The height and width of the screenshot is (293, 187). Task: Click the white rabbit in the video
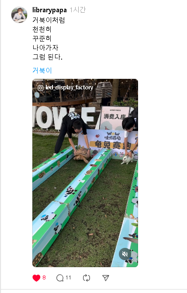127,160
